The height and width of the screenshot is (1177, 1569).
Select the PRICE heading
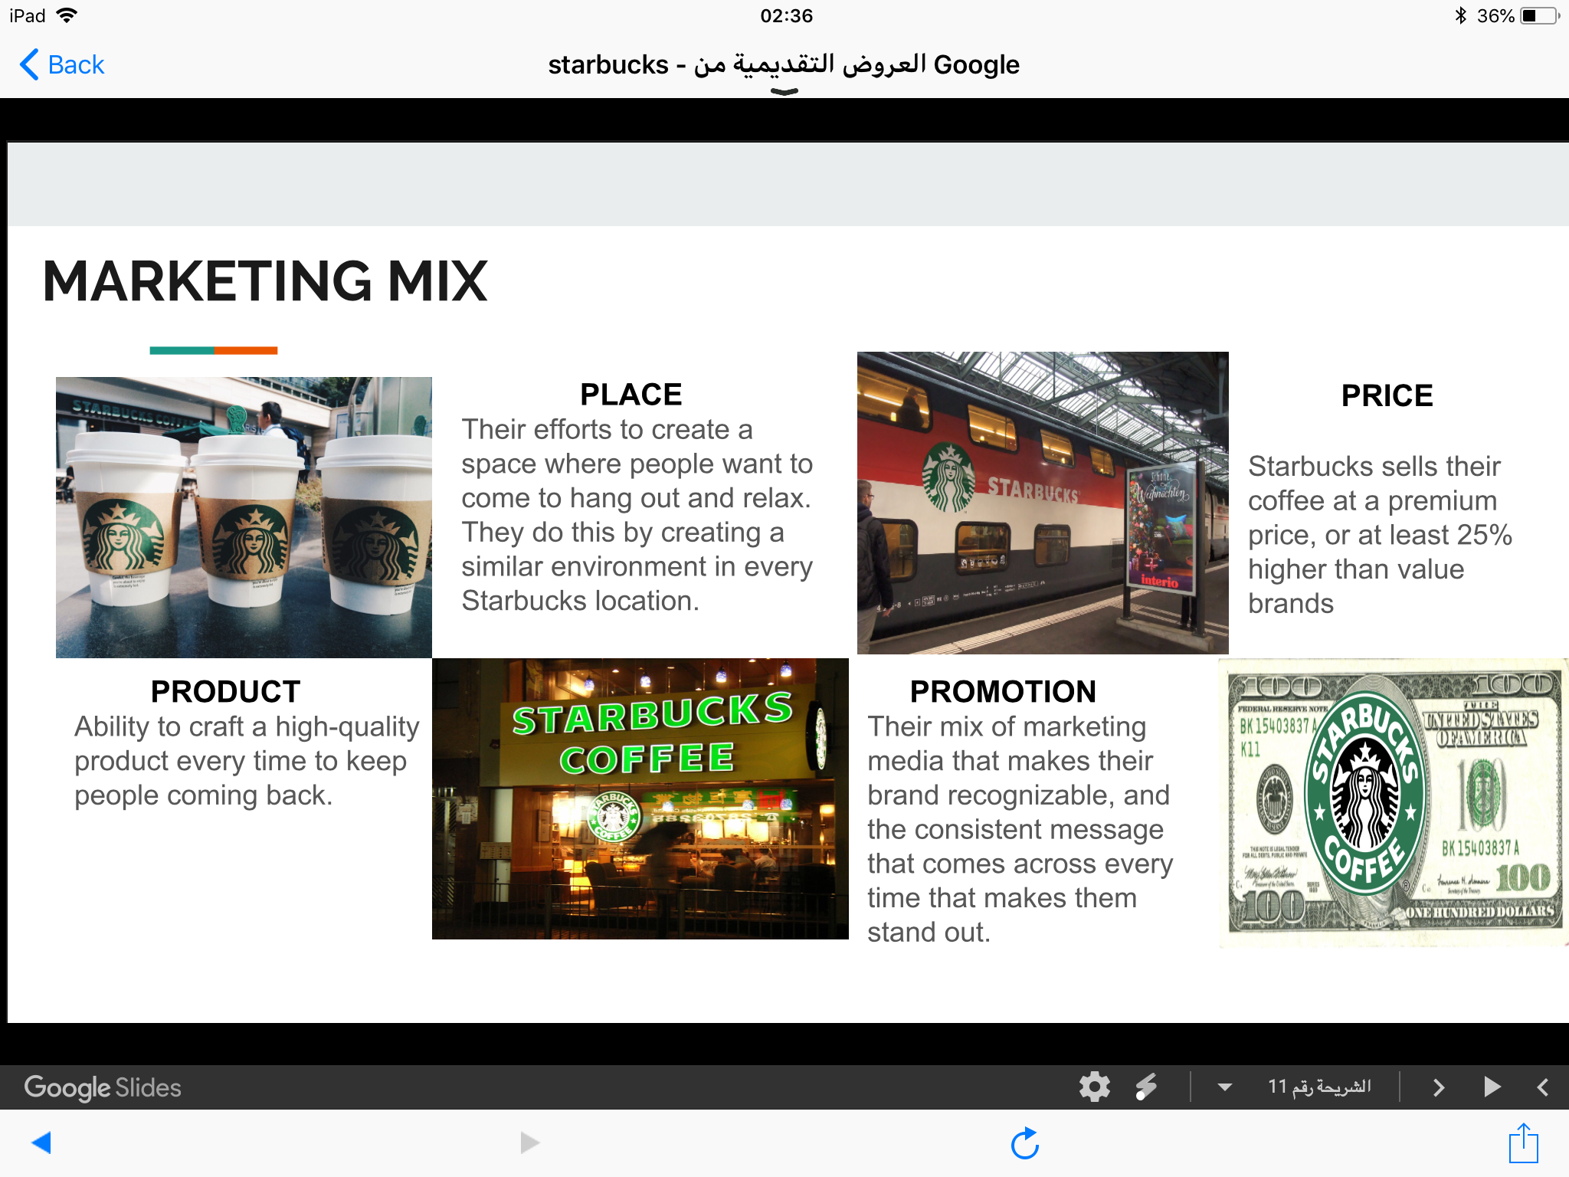click(x=1387, y=395)
